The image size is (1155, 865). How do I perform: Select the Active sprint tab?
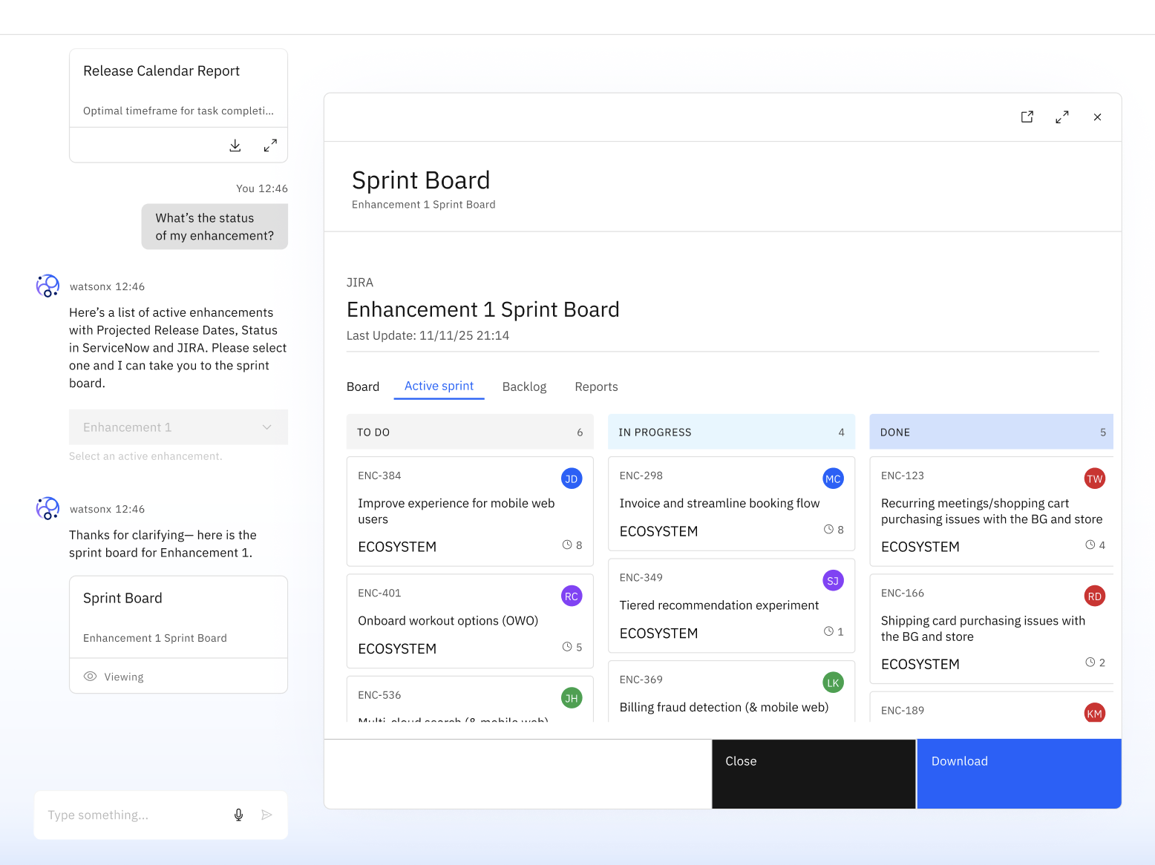tap(439, 386)
